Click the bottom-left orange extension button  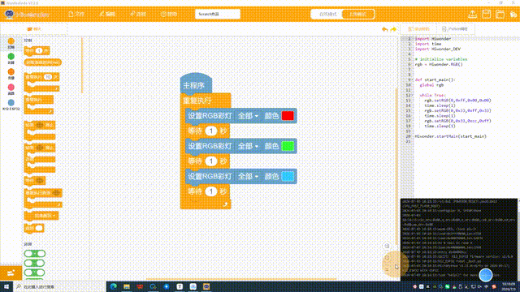(11, 273)
